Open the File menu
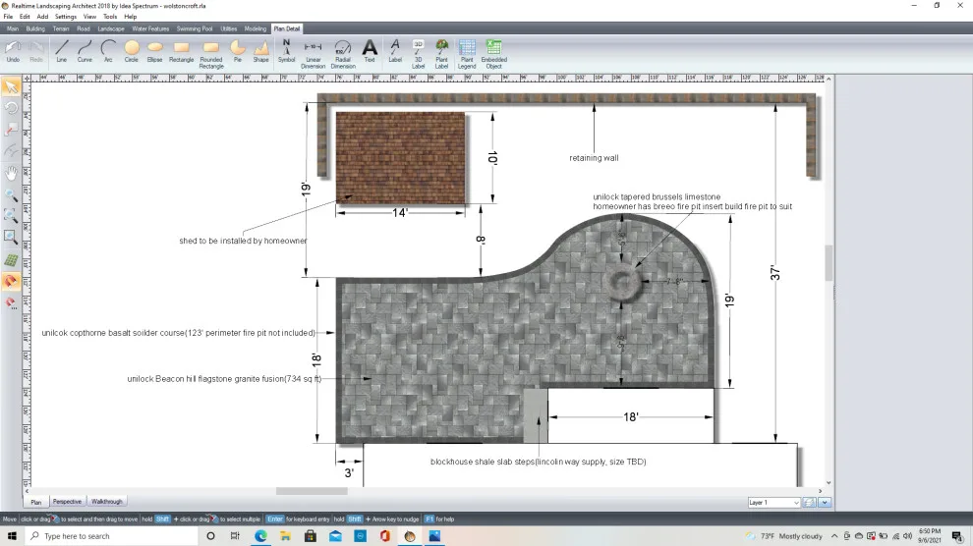The height and width of the screenshot is (546, 973). [8, 17]
